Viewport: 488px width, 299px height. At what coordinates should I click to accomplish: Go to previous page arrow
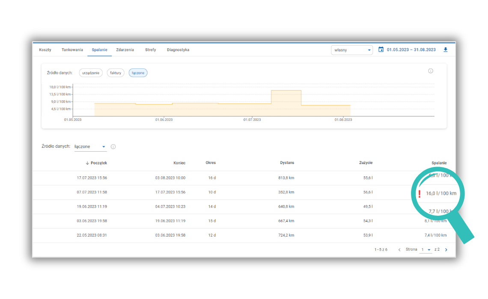(399, 249)
